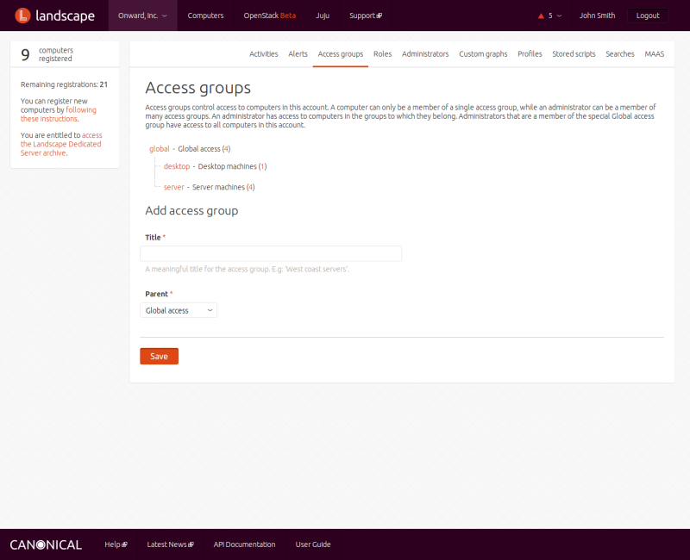Click the Canonical logo in footer
The image size is (690, 560).
[46, 544]
